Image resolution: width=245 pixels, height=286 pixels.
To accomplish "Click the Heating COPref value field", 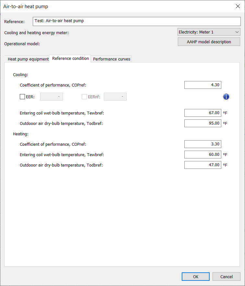I will click(x=202, y=144).
